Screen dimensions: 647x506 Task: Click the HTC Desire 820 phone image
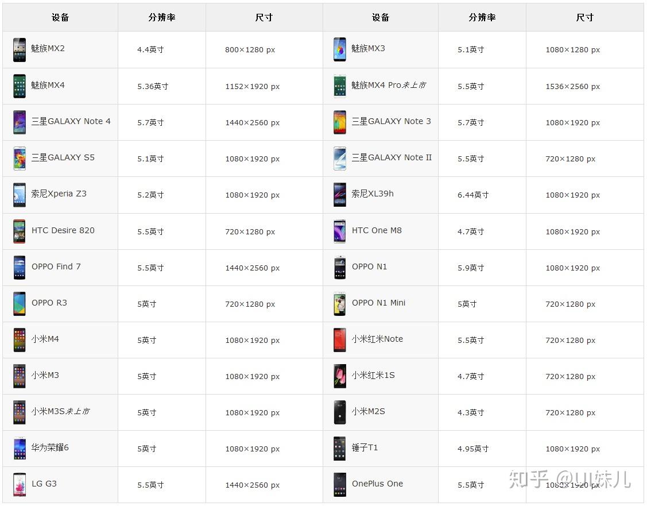[x=20, y=231]
